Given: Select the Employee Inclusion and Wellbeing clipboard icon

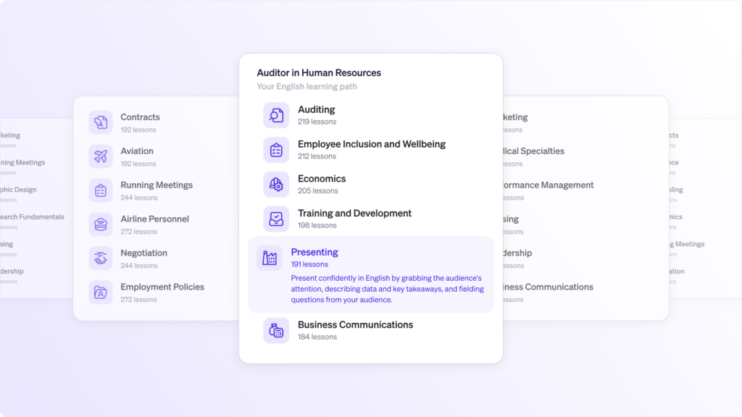Looking at the screenshot, I should [276, 150].
